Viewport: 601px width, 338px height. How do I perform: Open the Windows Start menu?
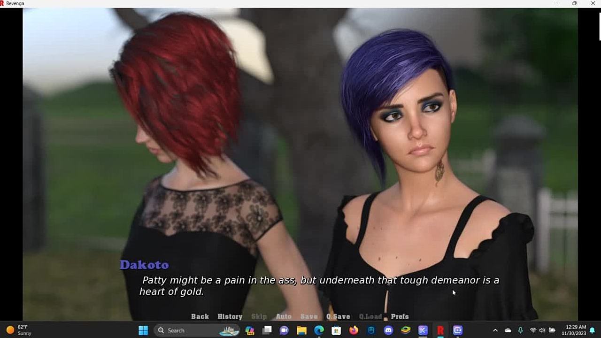(143, 330)
